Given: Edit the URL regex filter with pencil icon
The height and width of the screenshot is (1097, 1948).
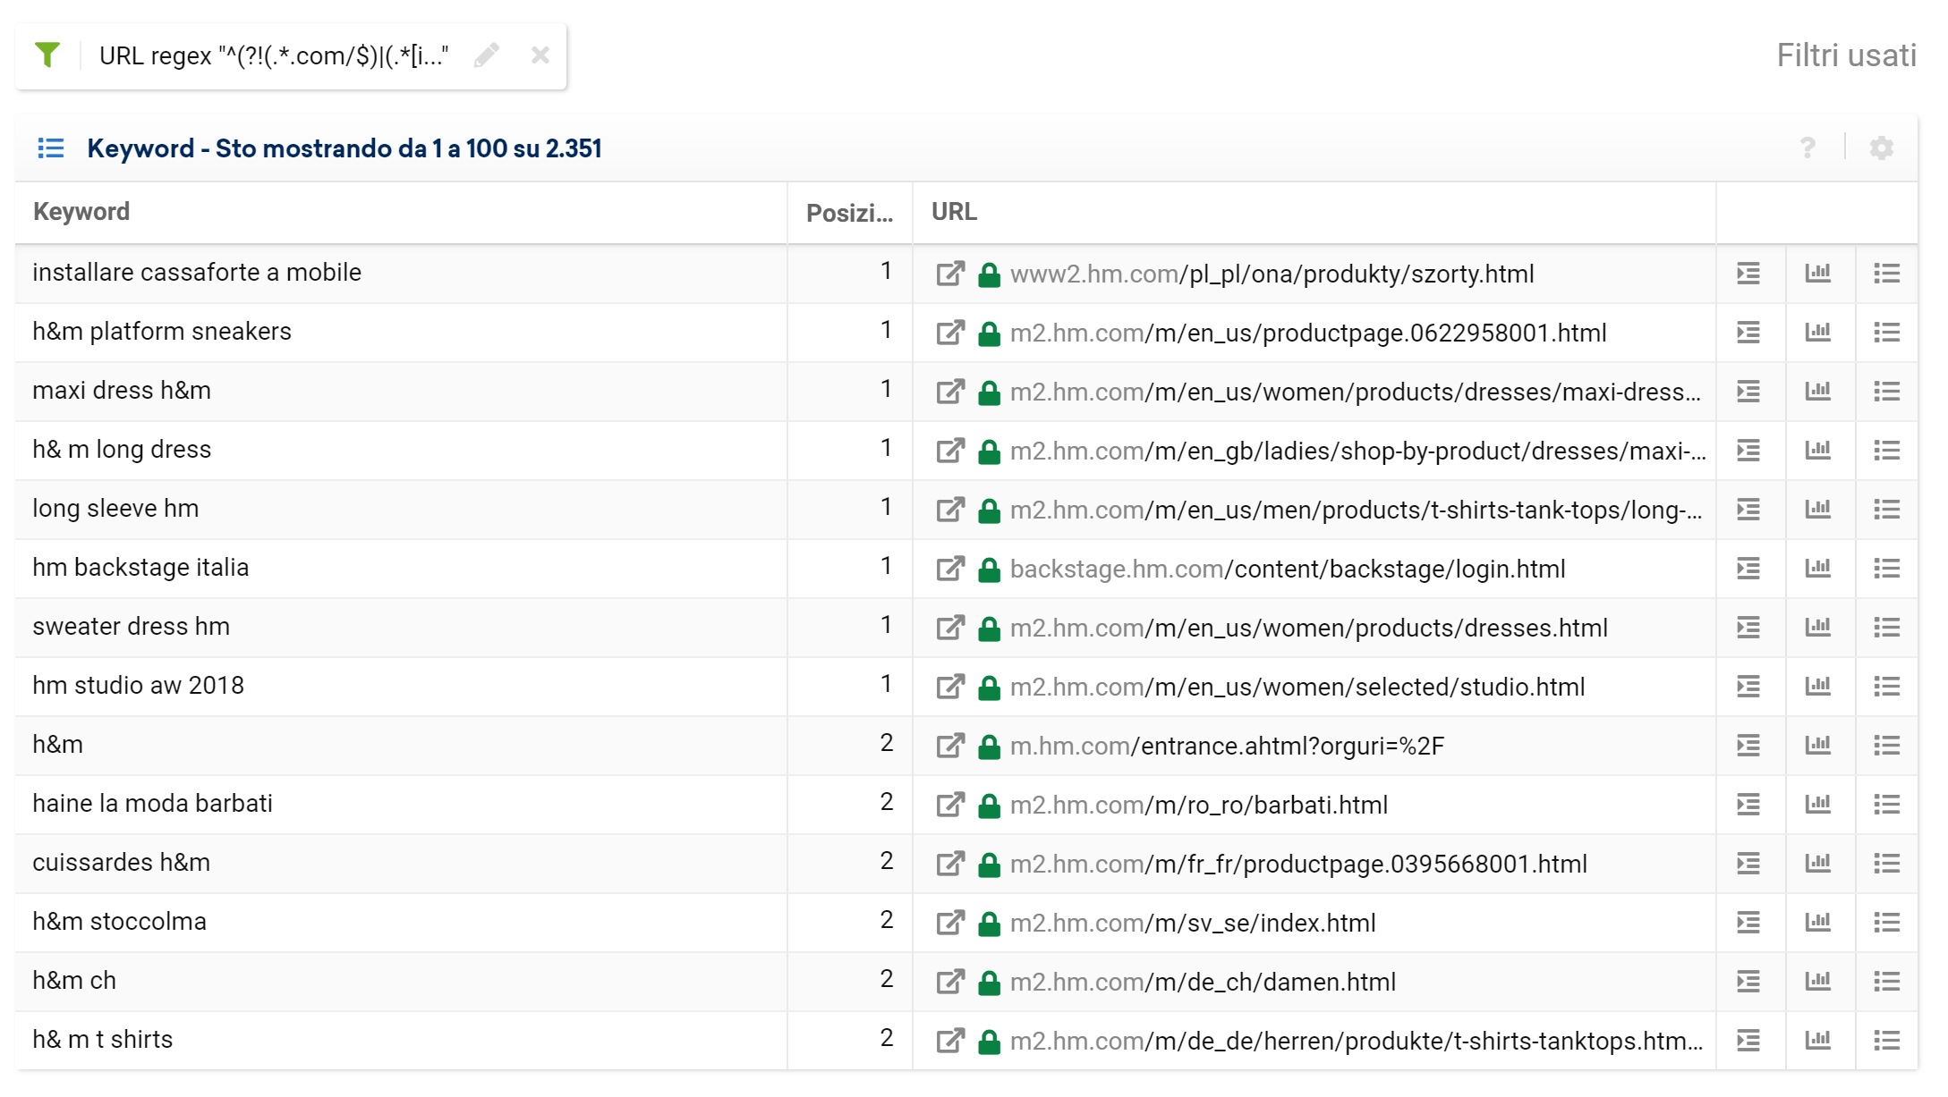Looking at the screenshot, I should (487, 55).
